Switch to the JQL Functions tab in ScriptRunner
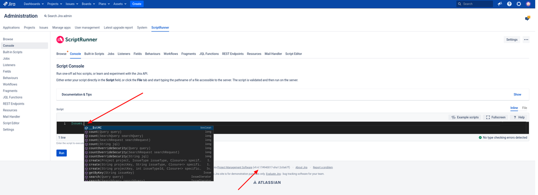 pyautogui.click(x=209, y=54)
